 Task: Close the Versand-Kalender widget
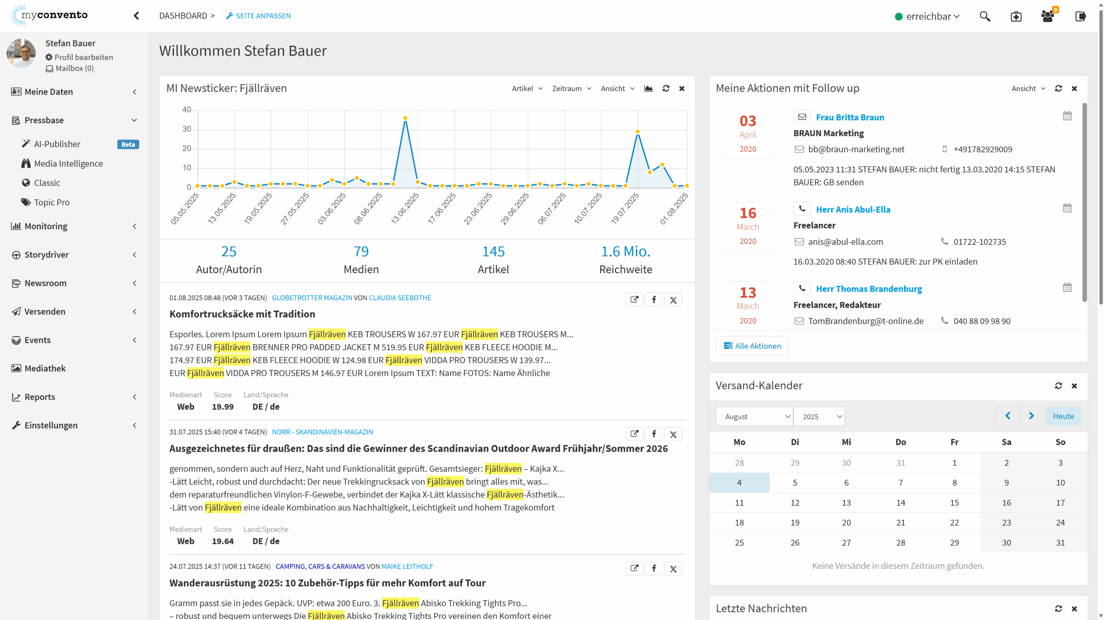click(x=1074, y=386)
